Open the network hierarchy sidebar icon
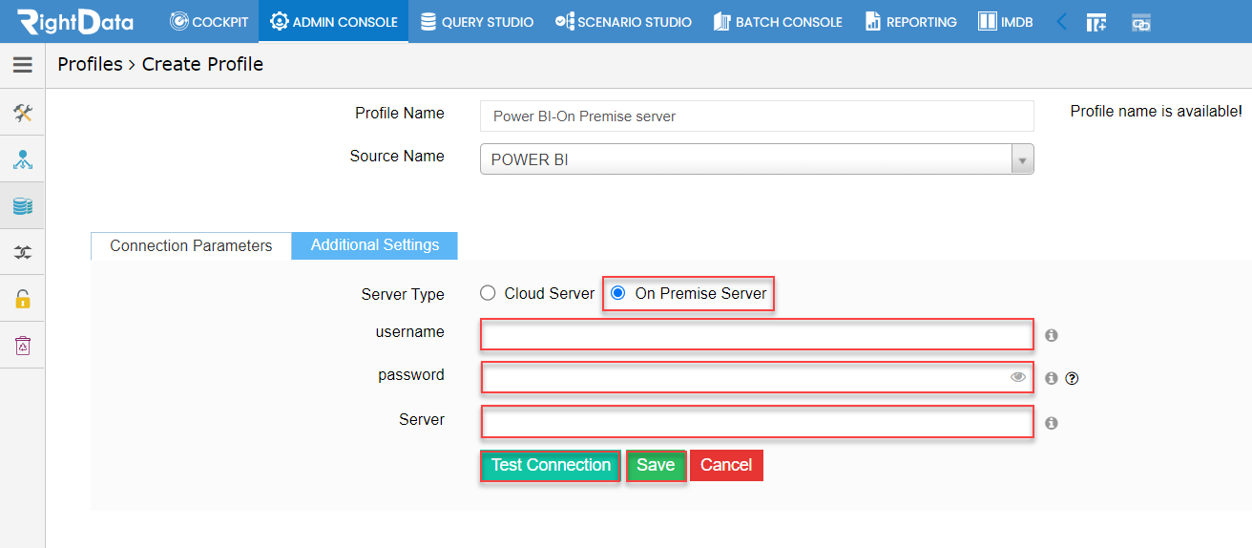 coord(23,159)
